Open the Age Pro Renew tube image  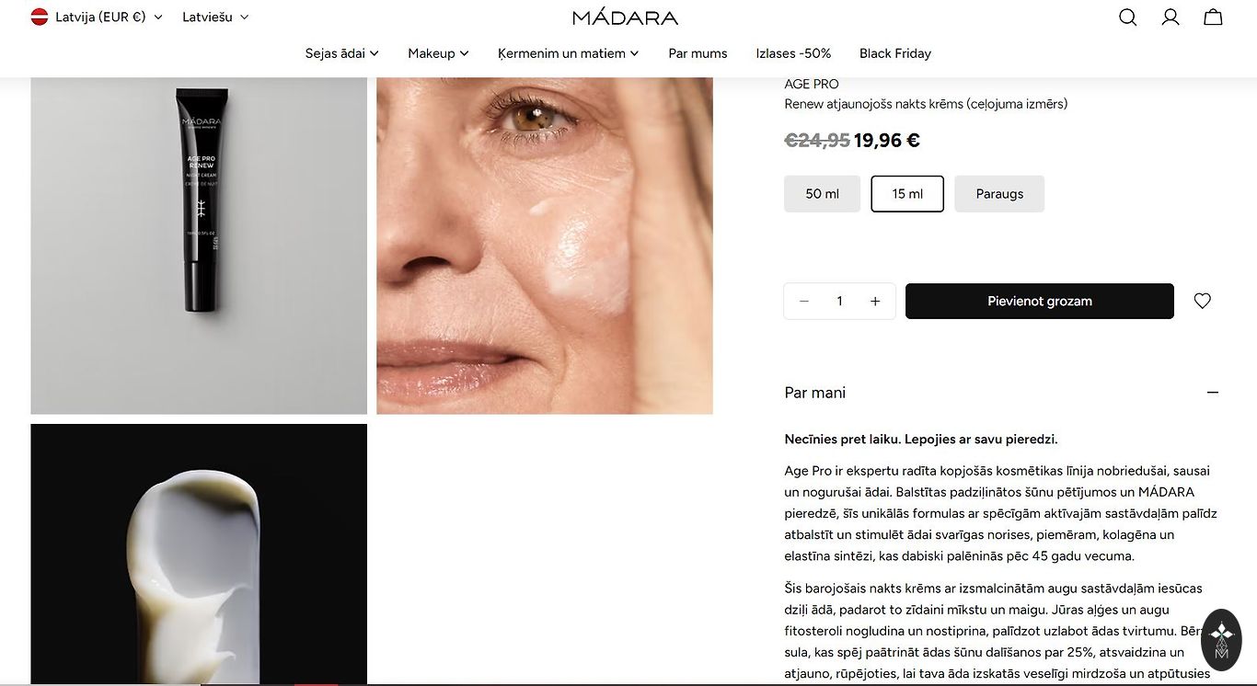199,246
